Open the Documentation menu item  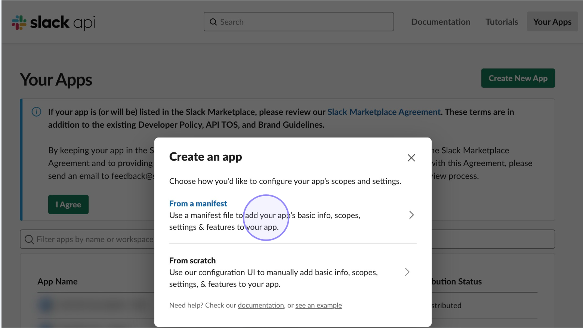[x=441, y=22]
